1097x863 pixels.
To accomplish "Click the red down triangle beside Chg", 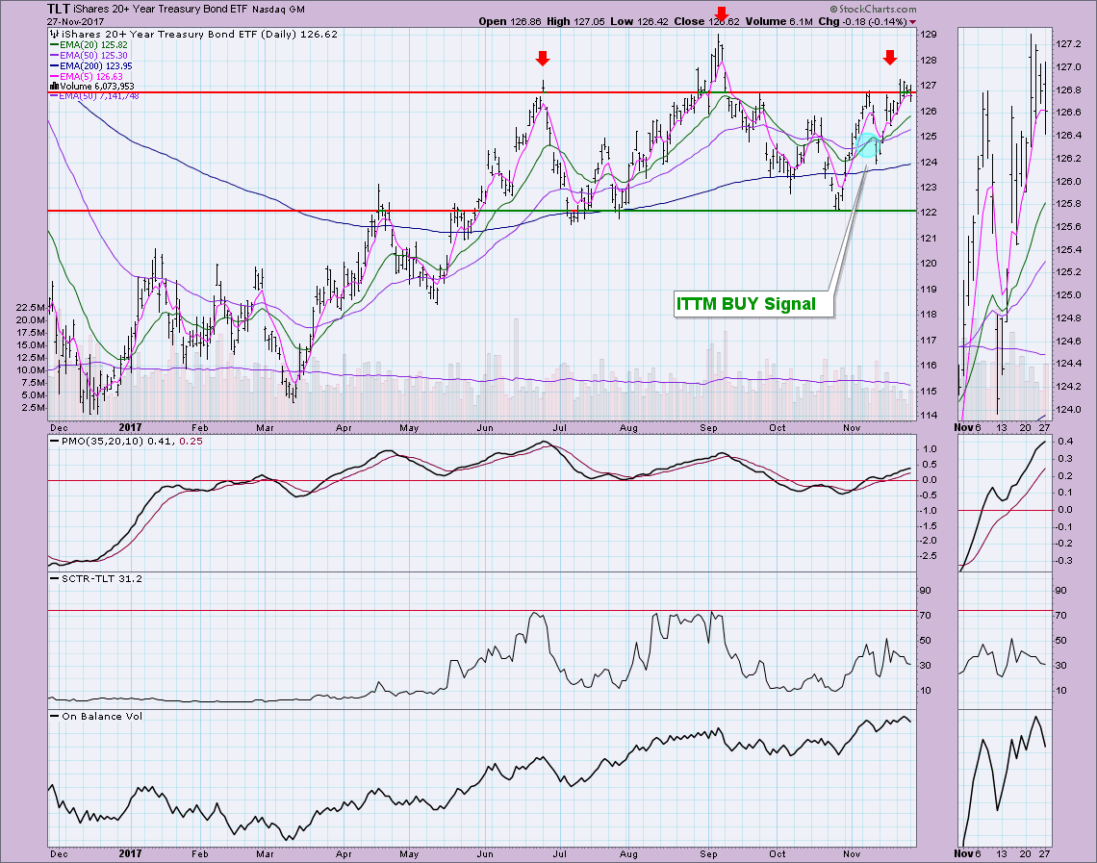I will tap(912, 22).
